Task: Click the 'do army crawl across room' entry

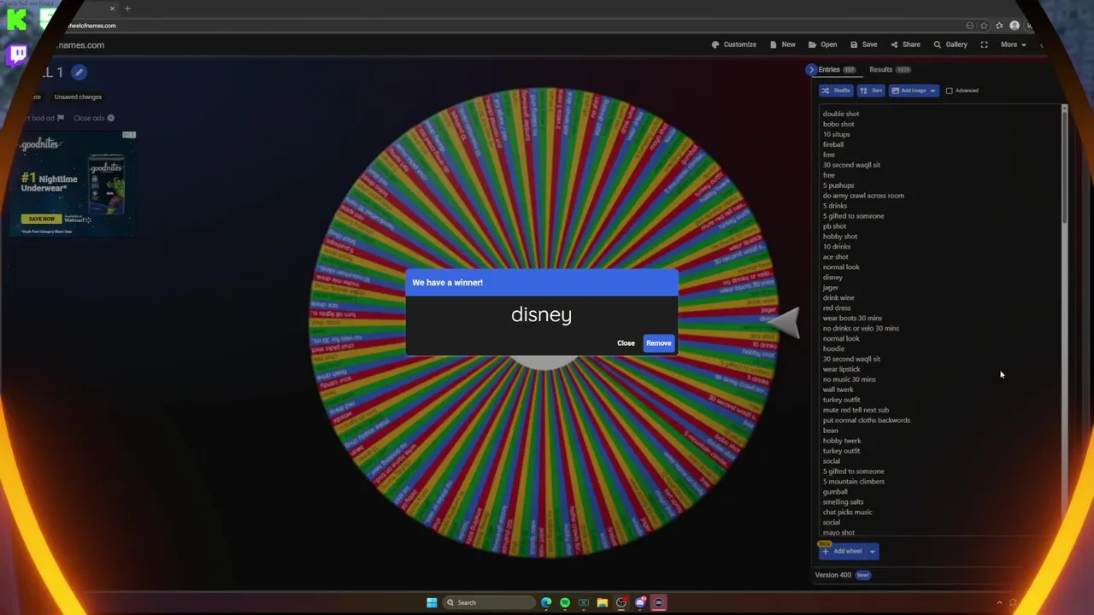Action: (x=863, y=196)
